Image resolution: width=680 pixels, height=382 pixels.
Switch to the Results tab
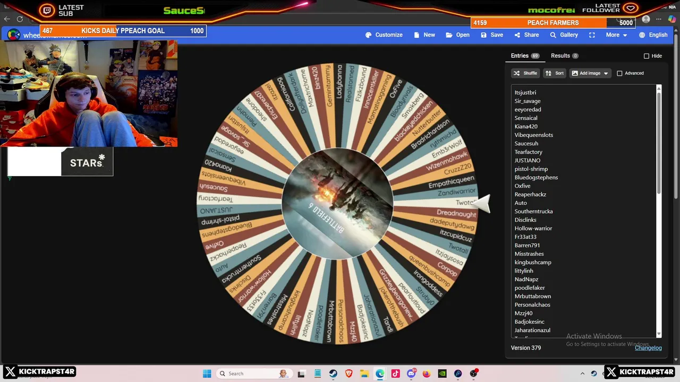(564, 56)
